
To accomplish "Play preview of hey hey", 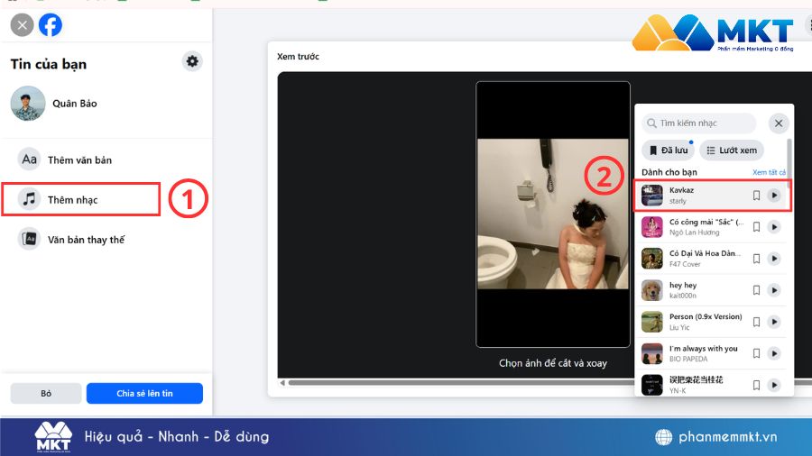I will point(774,290).
